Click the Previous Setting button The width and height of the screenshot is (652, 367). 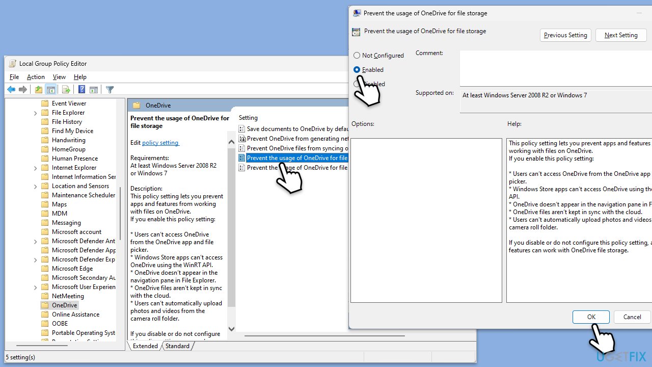pos(565,35)
